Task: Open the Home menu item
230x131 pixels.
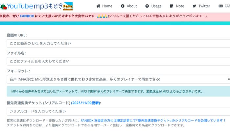Action: tap(104, 6)
